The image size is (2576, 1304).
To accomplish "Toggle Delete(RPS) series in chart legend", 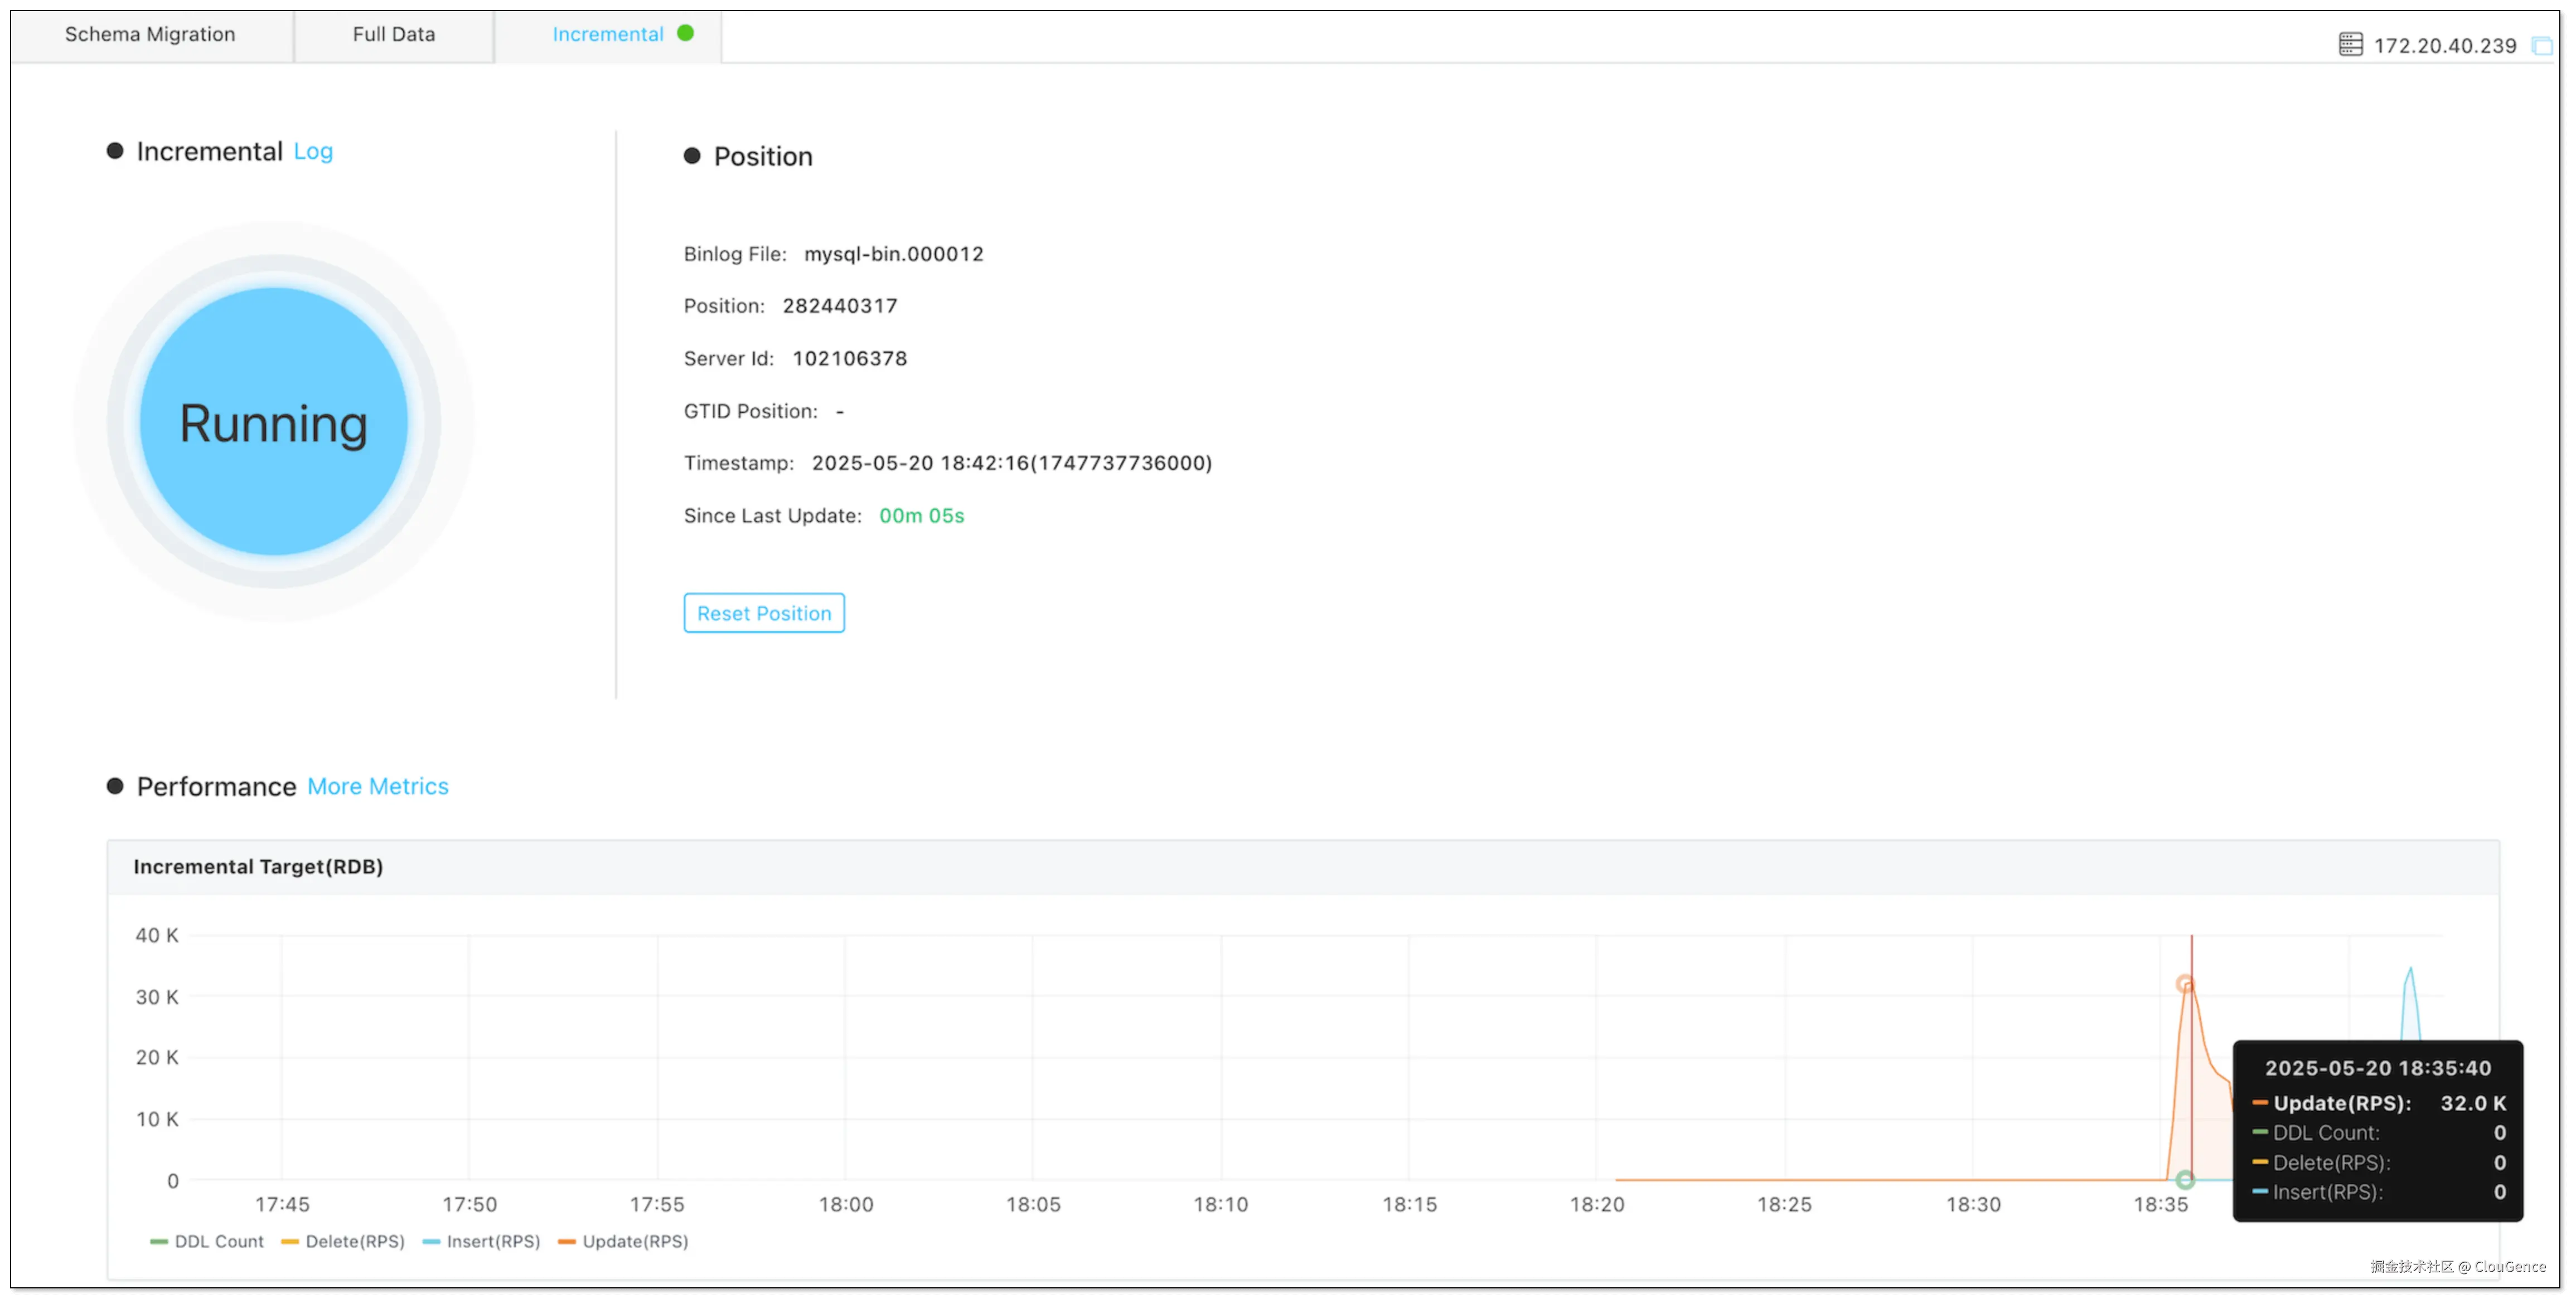I will (x=343, y=1241).
